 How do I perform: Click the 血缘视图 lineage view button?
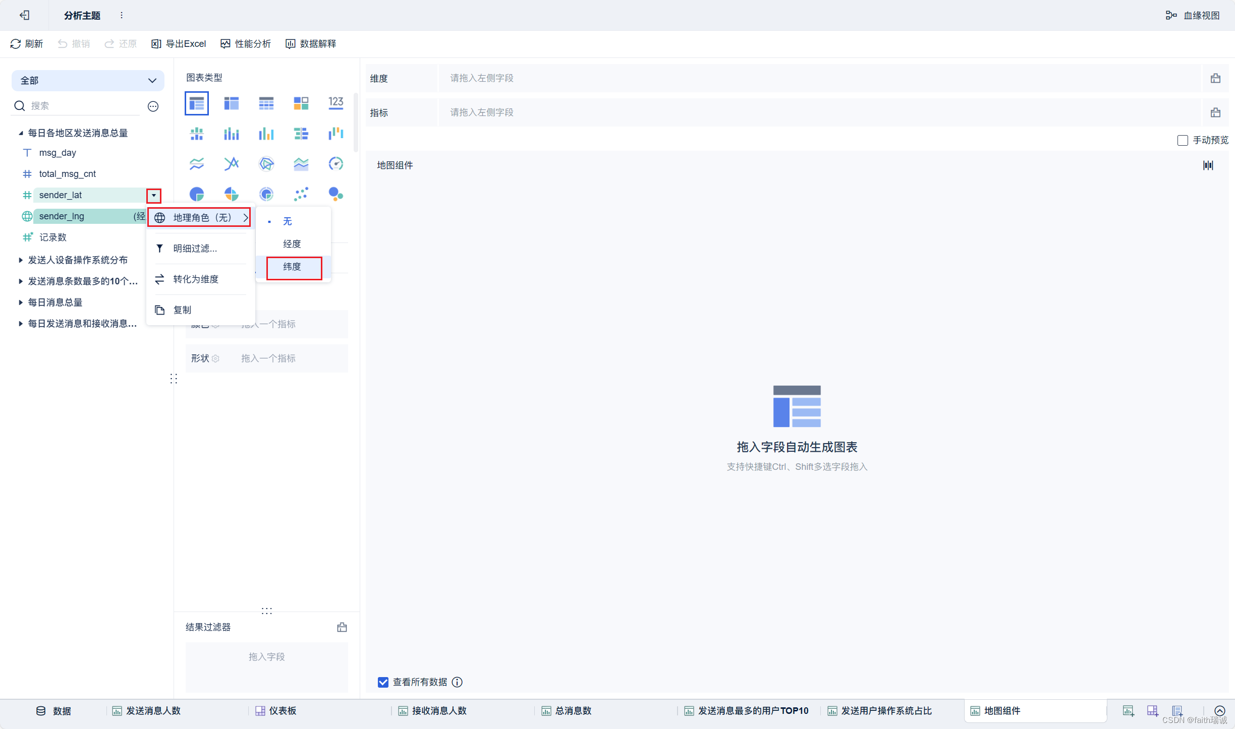pyautogui.click(x=1193, y=16)
